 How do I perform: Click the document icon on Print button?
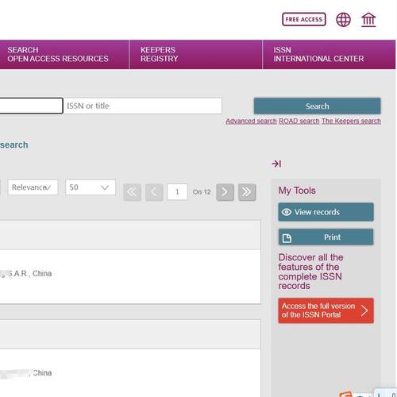pos(287,238)
